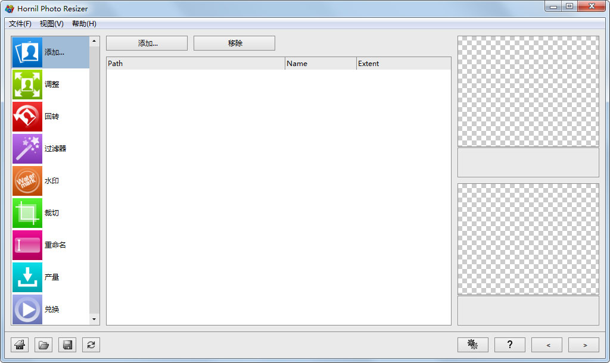Maximize the Hornil Photo Resizer window
This screenshot has width=610, height=363.
click(569, 6)
